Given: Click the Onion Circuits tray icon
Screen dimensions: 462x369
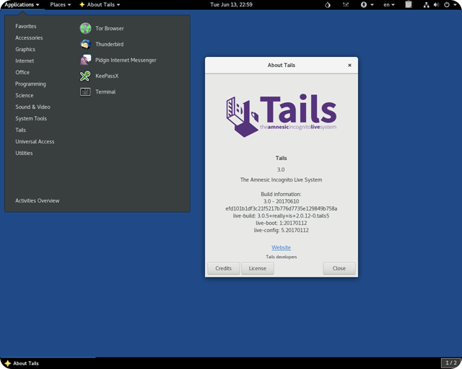Looking at the screenshot, I should 328,5.
